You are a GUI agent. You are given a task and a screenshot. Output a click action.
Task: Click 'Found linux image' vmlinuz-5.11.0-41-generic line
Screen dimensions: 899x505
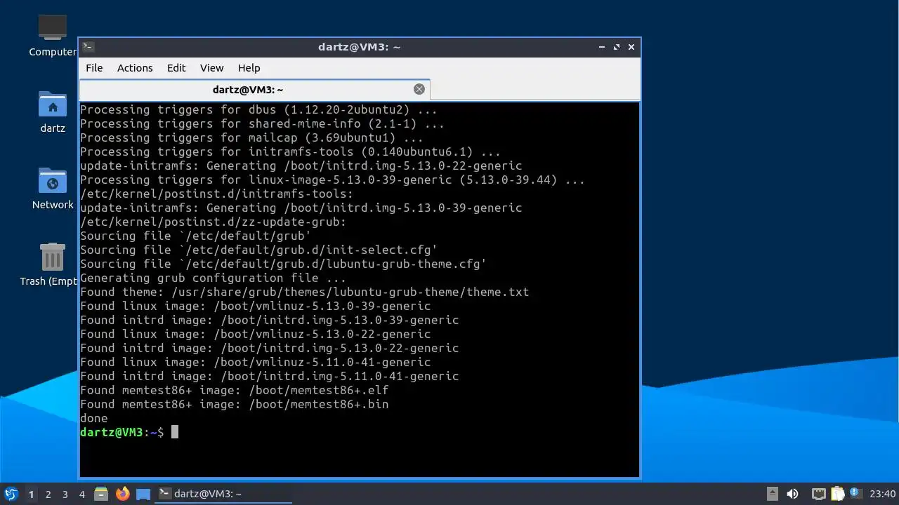coord(255,362)
